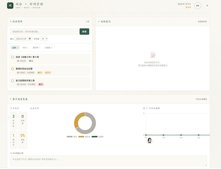221x169 pixels.
Task: Click the avatar icon below the trend chart
Action: [150, 140]
